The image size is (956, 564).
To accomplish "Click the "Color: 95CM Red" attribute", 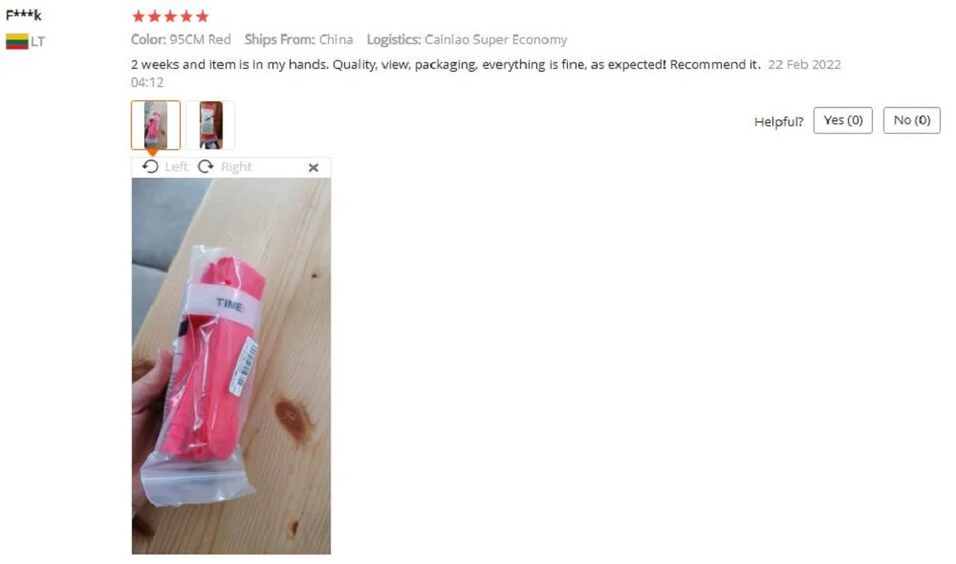I will tap(181, 39).
